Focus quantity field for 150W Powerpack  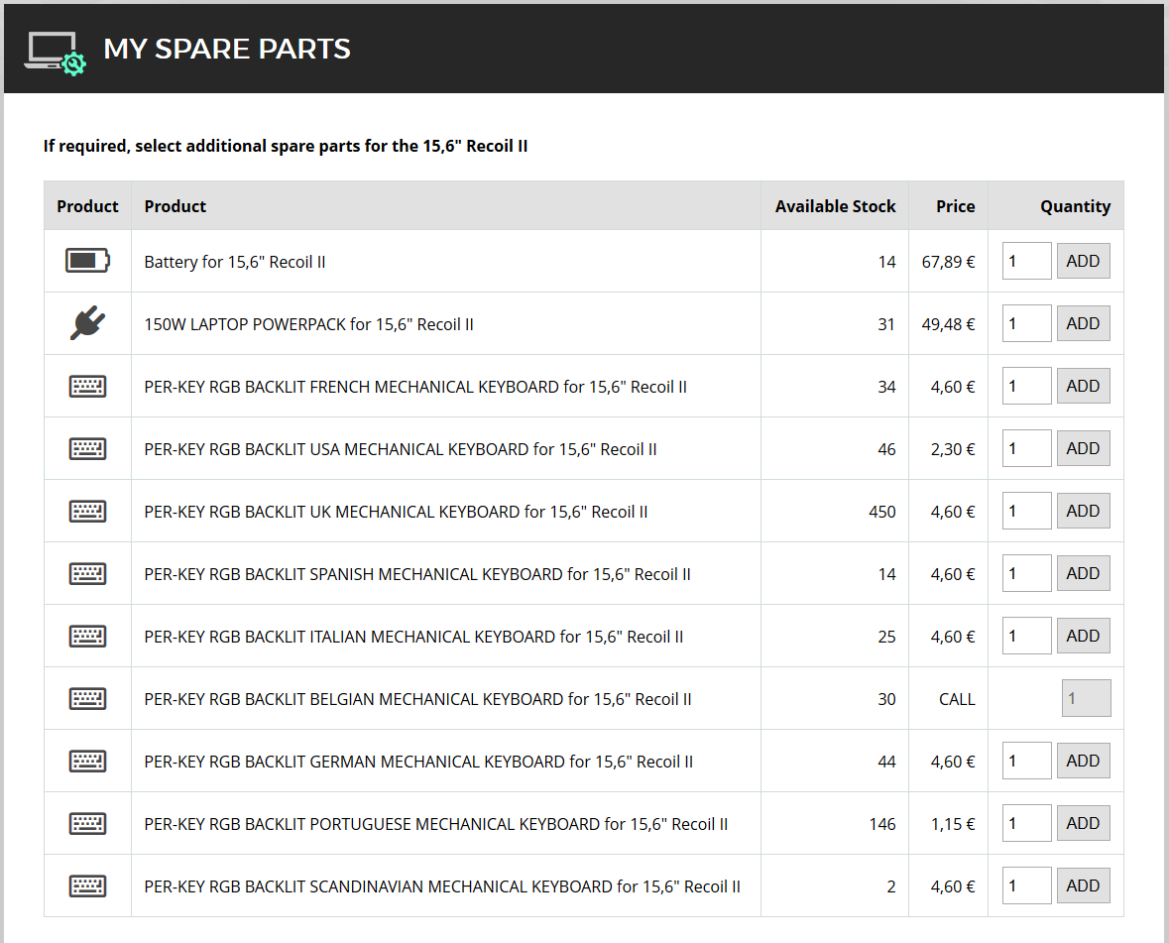1026,323
